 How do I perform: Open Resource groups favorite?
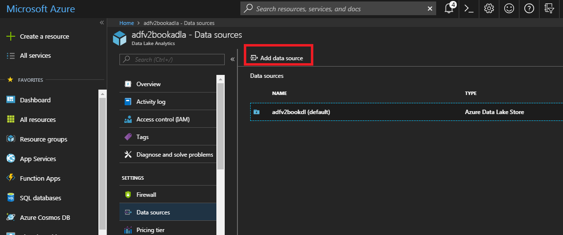click(x=44, y=139)
